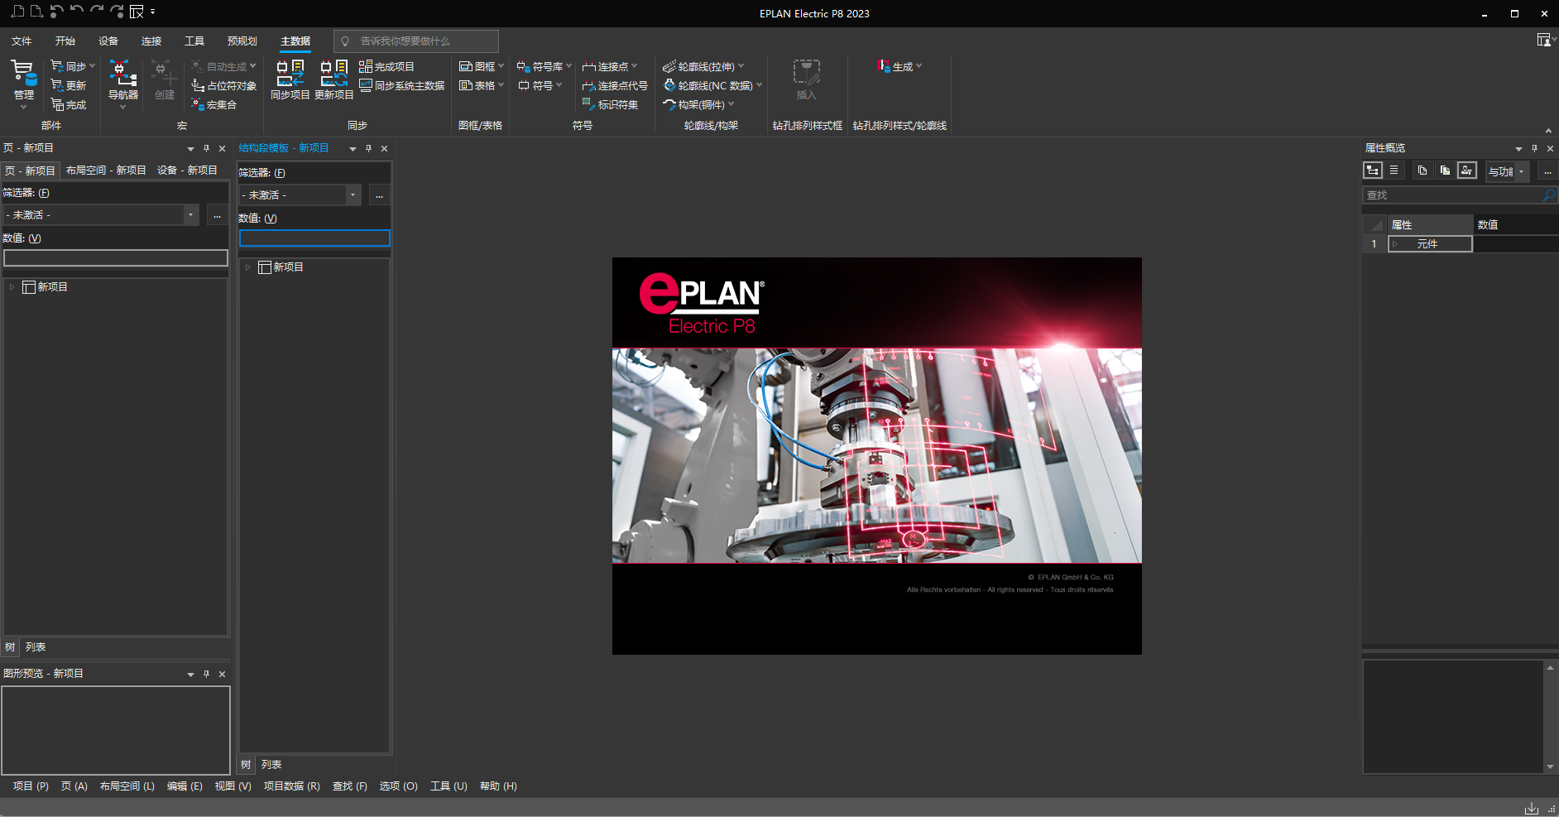Switch to the 开始 ribbon tab
Viewport: 1559px width, 817px height.
(x=65, y=41)
